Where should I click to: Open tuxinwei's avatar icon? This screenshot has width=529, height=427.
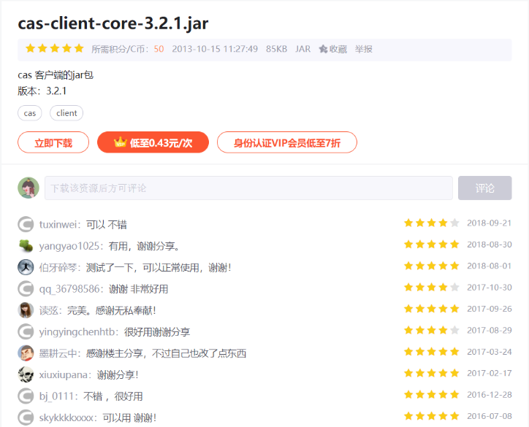[x=26, y=225]
